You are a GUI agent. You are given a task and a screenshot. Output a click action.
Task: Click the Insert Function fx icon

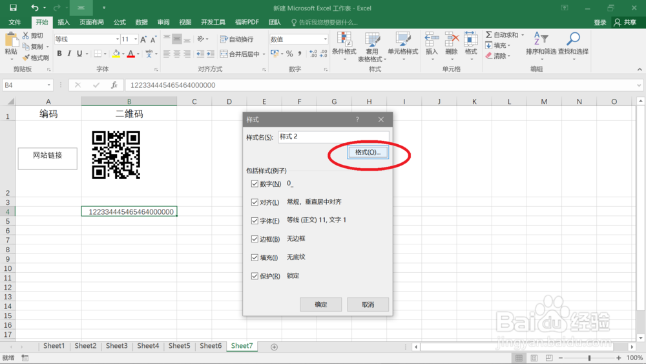click(114, 85)
